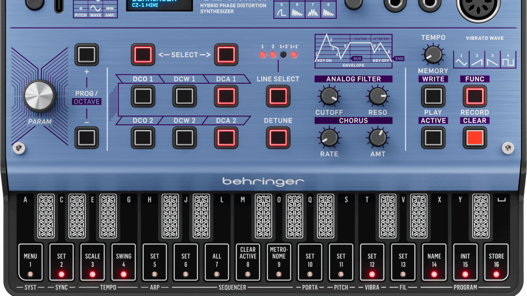Click the large PARAM knob
This screenshot has height=296, width=527.
[40, 96]
